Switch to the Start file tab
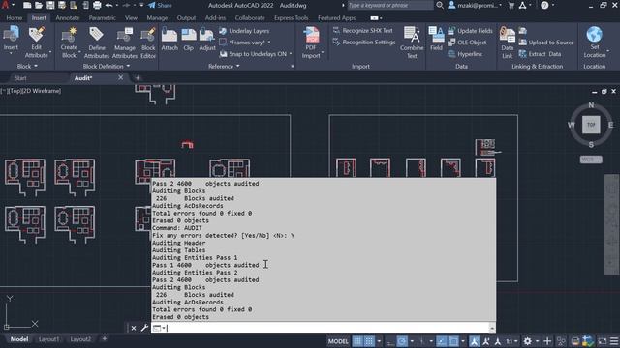 point(20,78)
